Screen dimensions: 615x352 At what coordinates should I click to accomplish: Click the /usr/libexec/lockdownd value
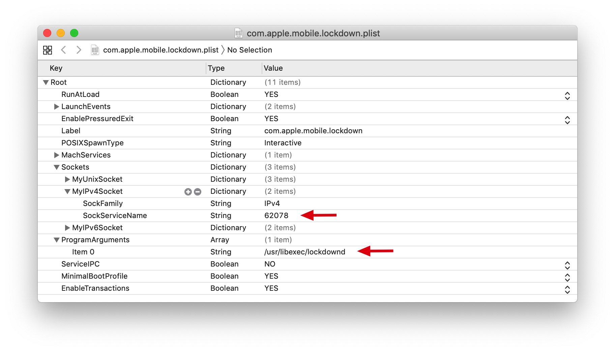[x=305, y=252]
